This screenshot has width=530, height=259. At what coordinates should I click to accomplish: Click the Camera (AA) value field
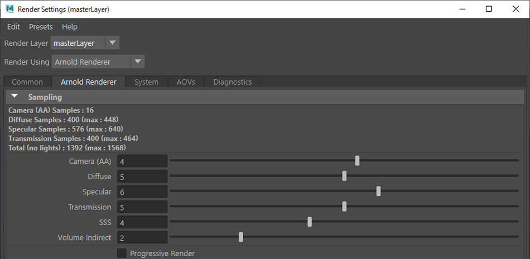[142, 162]
